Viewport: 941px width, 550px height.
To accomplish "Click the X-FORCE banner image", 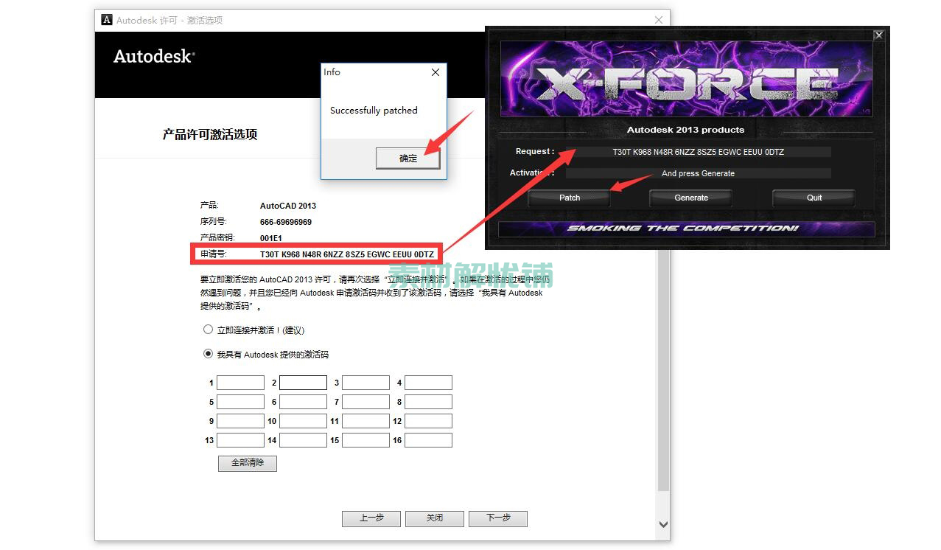I will pos(687,79).
